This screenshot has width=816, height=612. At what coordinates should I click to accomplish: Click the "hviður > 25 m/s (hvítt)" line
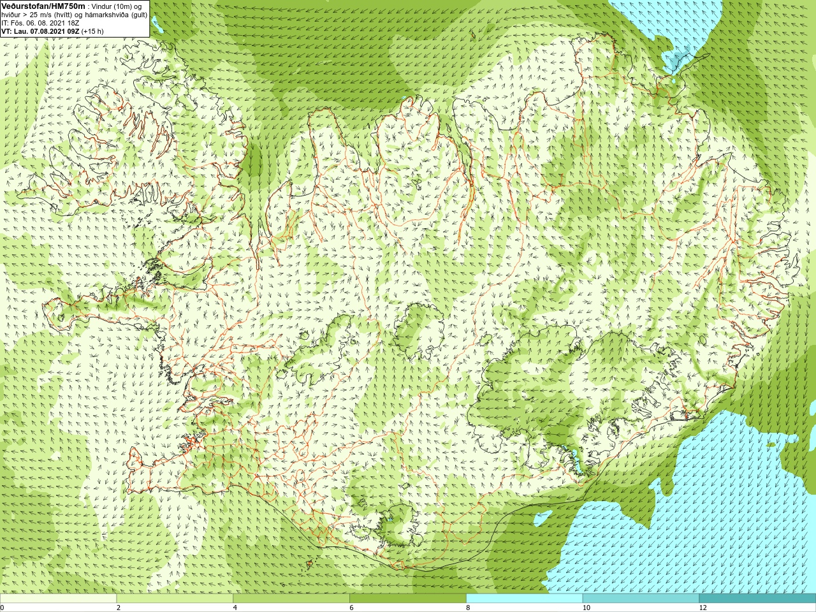pyautogui.click(x=38, y=15)
